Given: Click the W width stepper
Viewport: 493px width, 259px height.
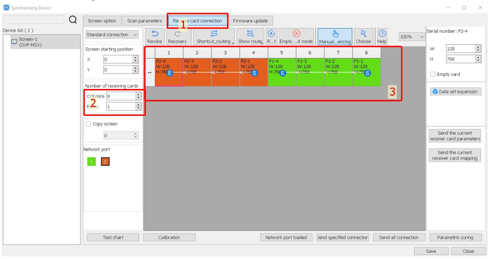Looking at the screenshot, I should (x=478, y=49).
